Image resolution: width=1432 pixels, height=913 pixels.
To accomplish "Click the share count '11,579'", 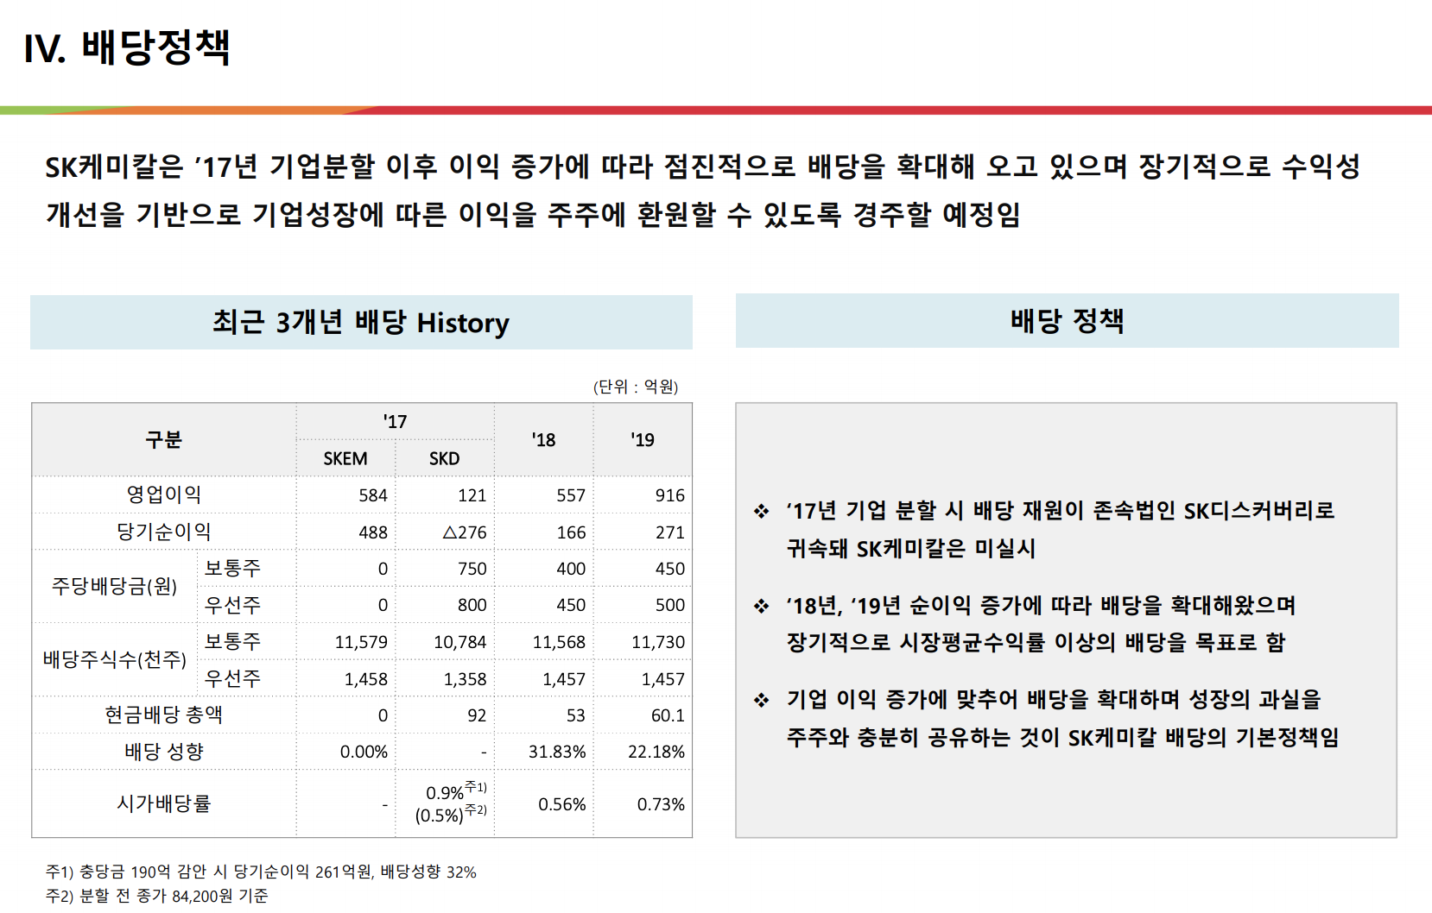I will click(x=361, y=642).
